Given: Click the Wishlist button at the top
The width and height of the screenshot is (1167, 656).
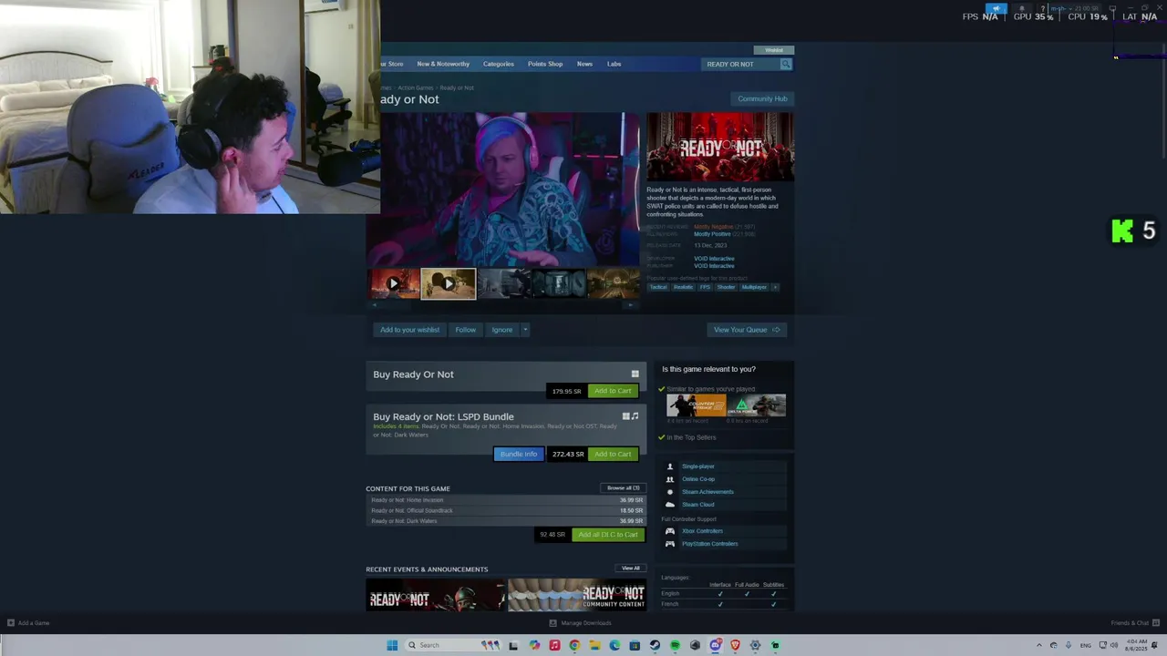Looking at the screenshot, I should (774, 50).
